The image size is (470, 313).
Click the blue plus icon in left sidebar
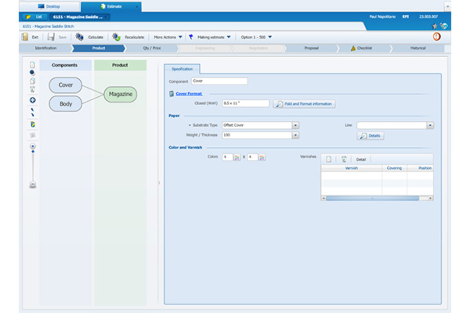(x=32, y=100)
